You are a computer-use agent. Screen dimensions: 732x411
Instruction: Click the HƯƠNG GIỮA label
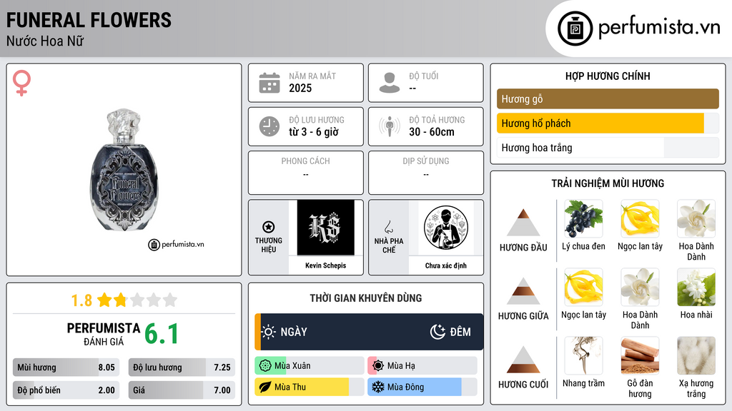523,316
